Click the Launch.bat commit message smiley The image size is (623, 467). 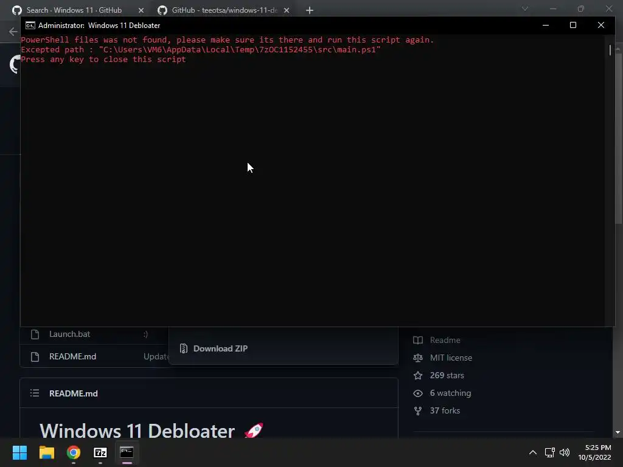pyautogui.click(x=146, y=334)
